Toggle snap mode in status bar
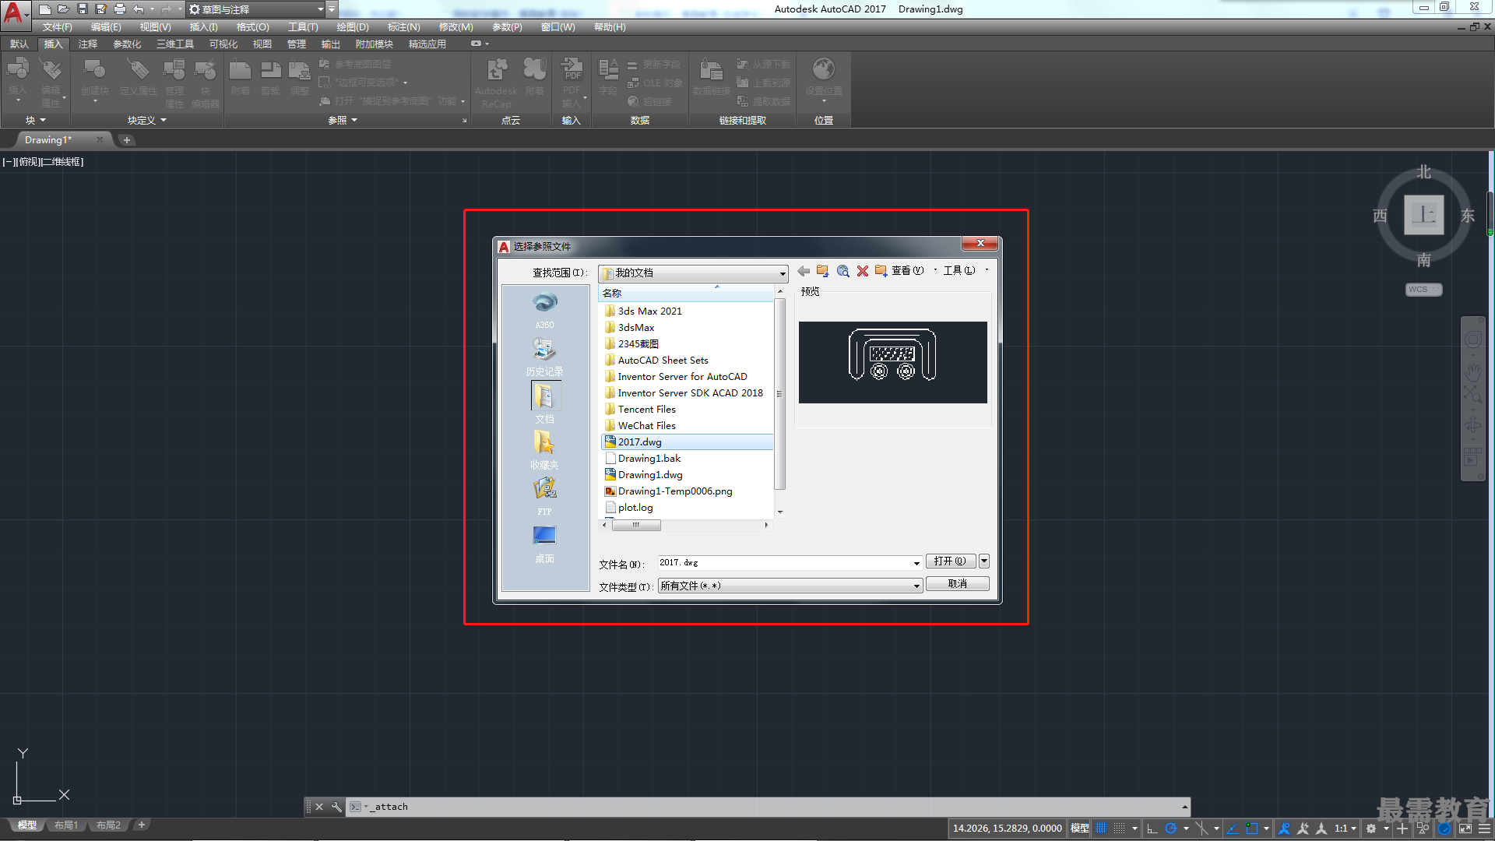This screenshot has height=841, width=1495. [1119, 829]
